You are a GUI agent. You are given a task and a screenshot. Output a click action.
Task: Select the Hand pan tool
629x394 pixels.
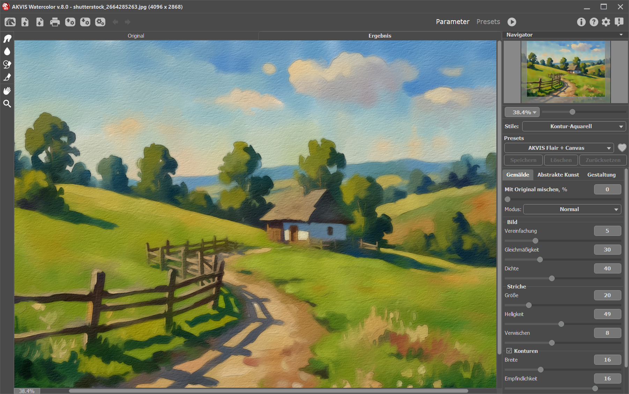[x=7, y=91]
